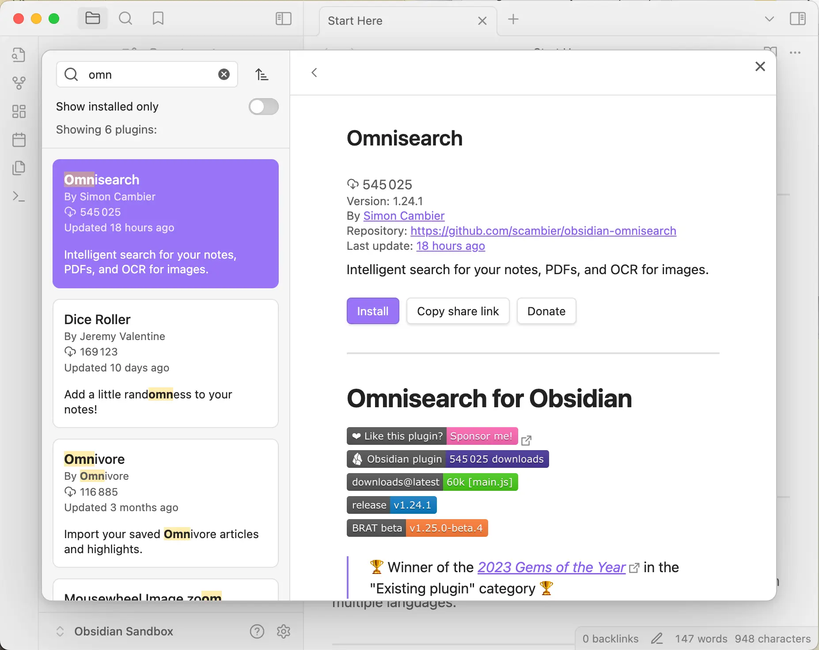Expand the tab list chevron
The image size is (819, 650).
tap(769, 19)
